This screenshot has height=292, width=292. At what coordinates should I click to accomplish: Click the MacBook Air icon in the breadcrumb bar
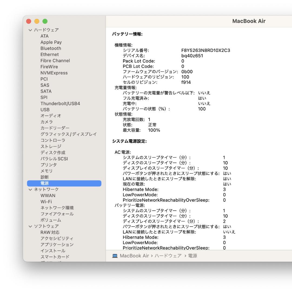click(115, 255)
